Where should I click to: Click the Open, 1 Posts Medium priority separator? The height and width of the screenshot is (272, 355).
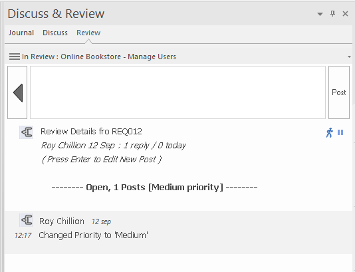[154, 188]
